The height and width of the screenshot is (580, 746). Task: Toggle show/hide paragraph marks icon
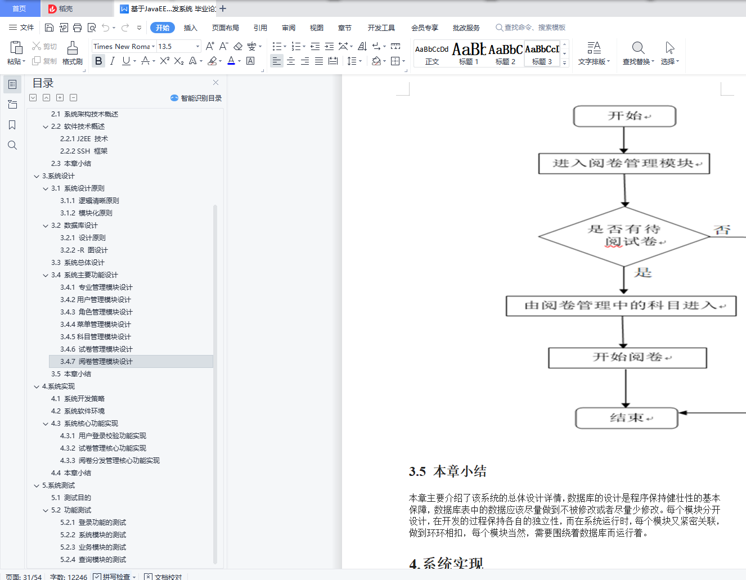coord(376,46)
